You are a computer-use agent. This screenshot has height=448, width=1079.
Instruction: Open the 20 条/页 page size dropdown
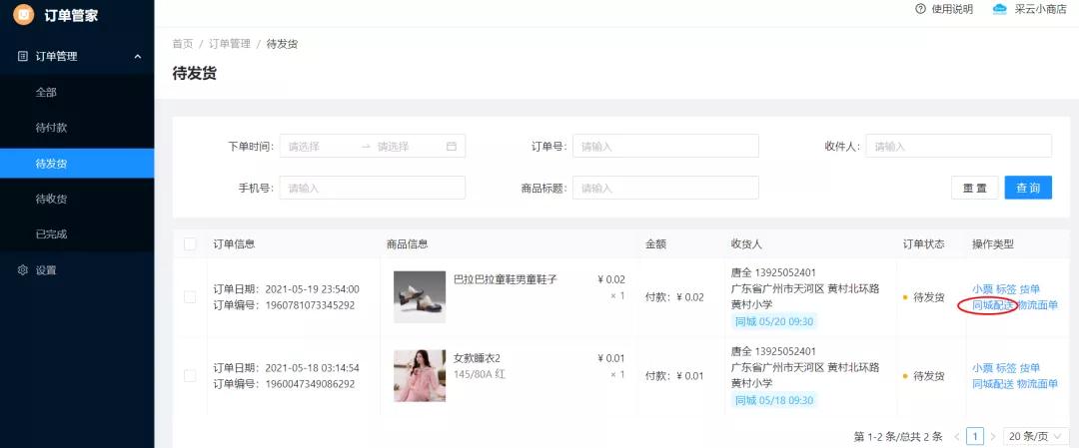pyautogui.click(x=1036, y=436)
